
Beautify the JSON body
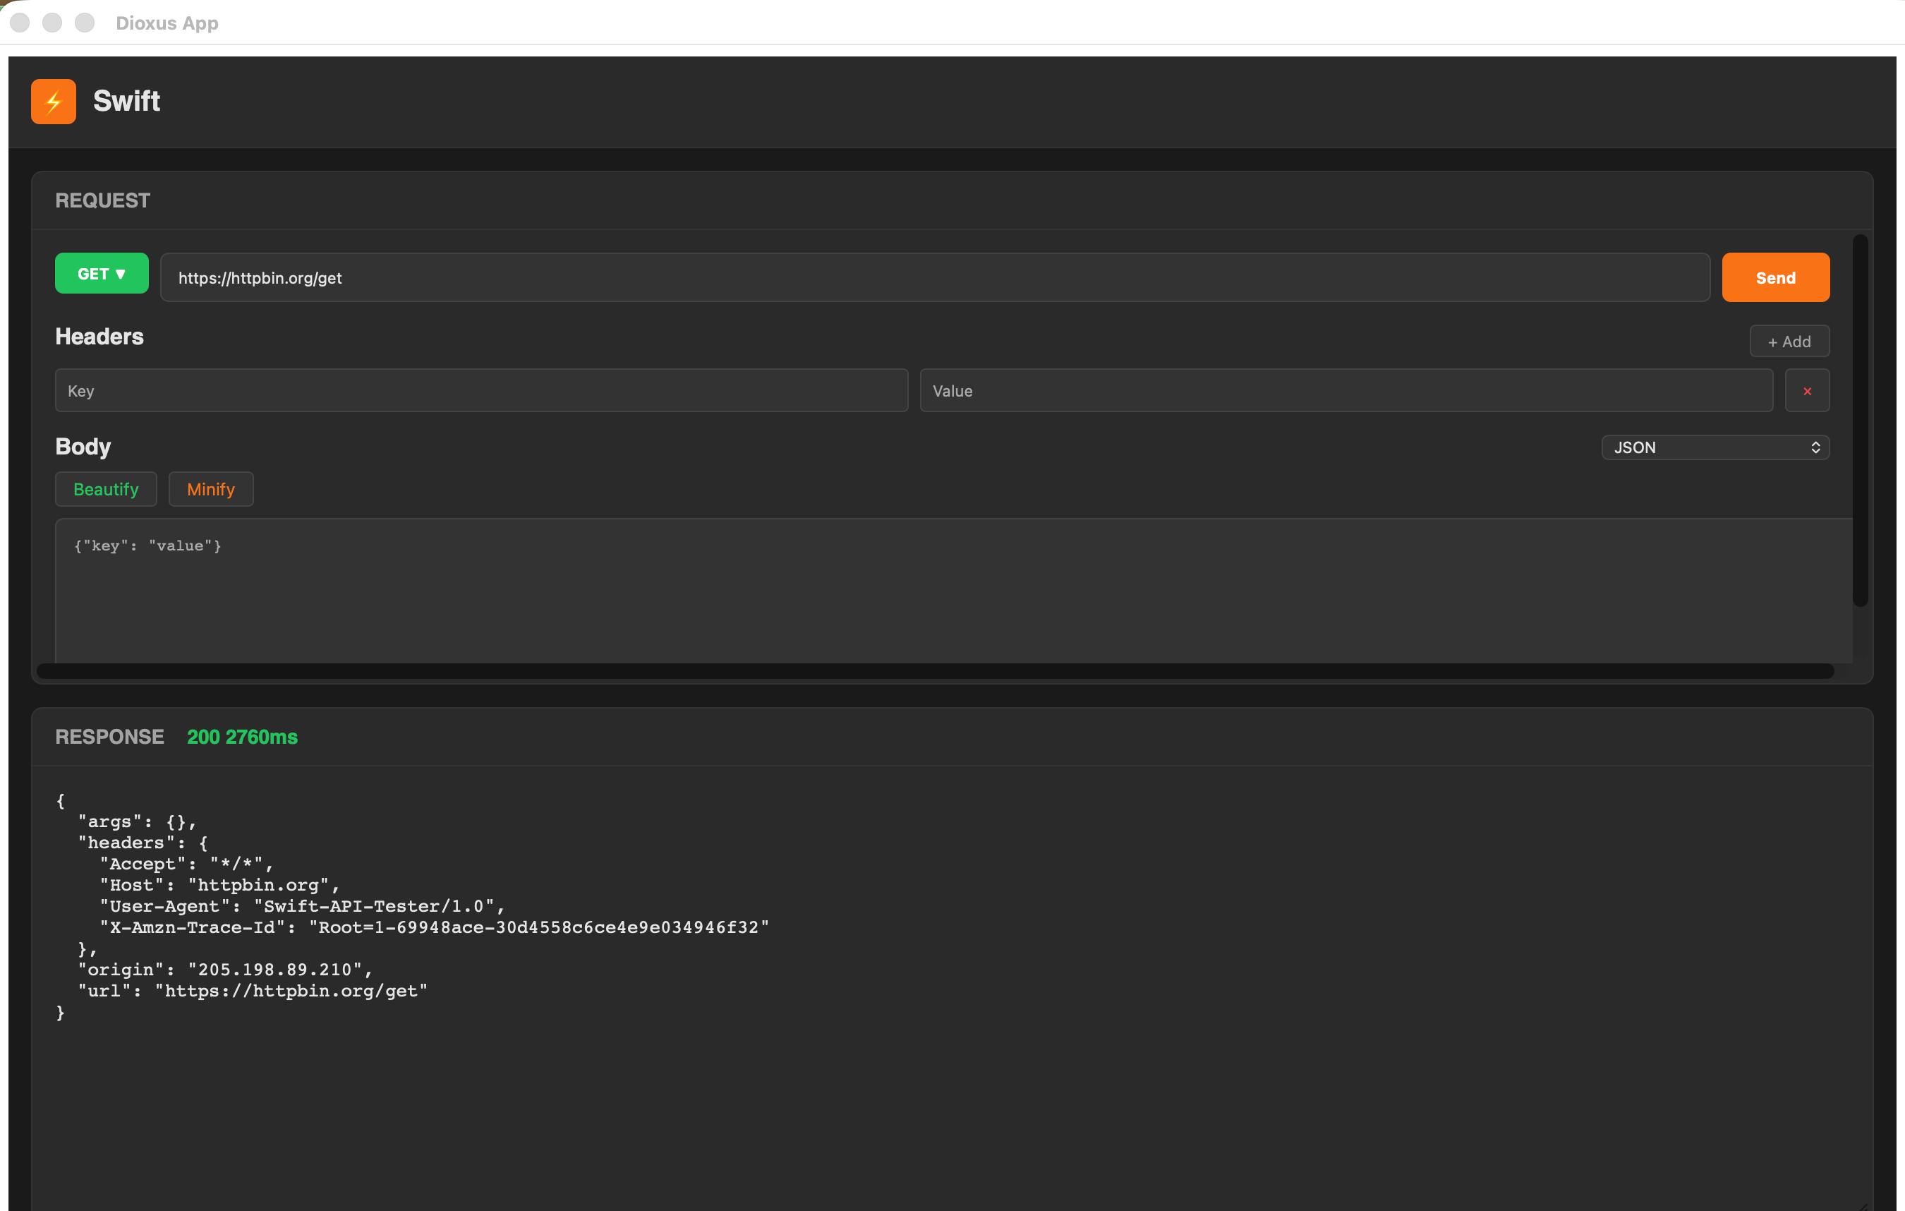(x=105, y=489)
